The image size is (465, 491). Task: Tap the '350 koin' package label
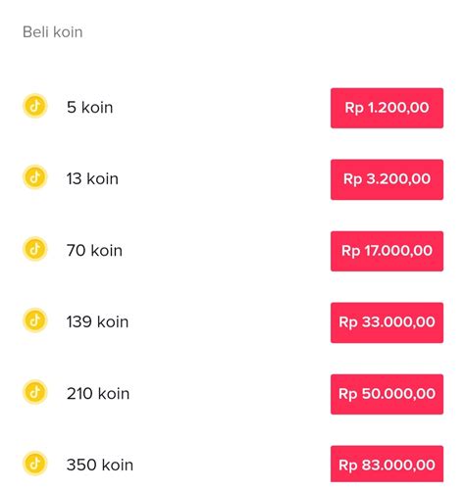(x=100, y=465)
